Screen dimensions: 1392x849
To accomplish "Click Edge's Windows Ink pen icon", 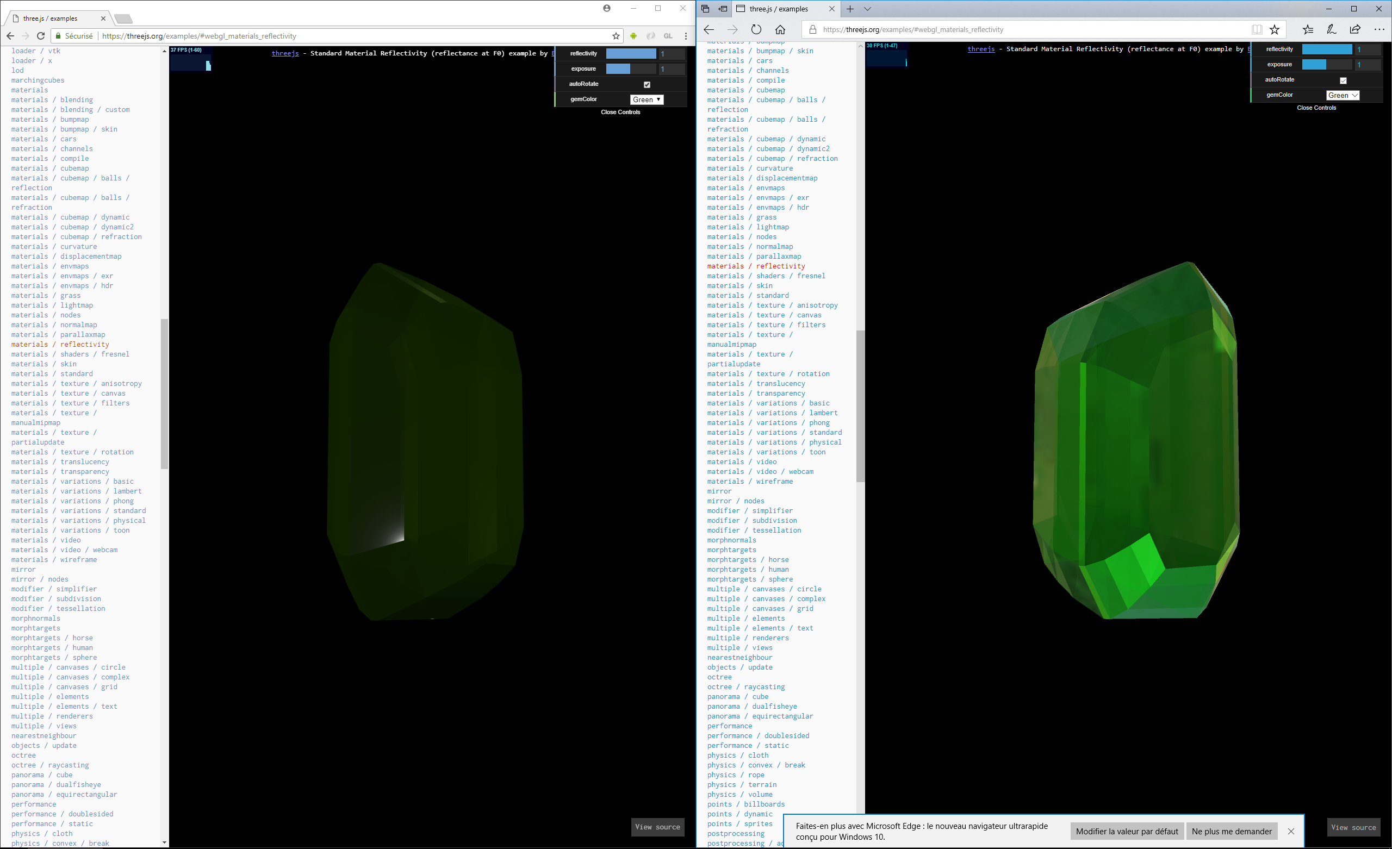I will coord(1331,29).
